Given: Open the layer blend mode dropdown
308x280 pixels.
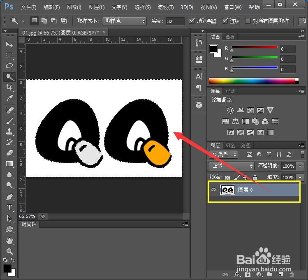Looking at the screenshot, I should point(232,166).
